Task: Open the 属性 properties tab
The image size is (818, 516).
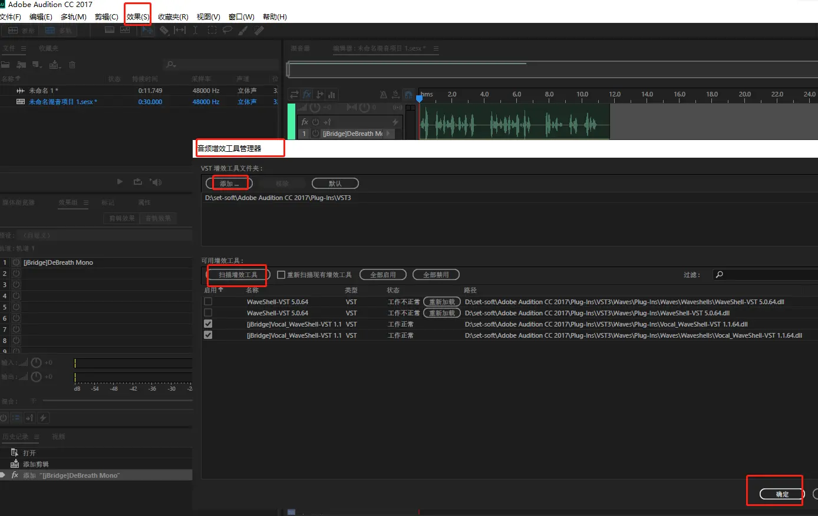Action: [144, 202]
